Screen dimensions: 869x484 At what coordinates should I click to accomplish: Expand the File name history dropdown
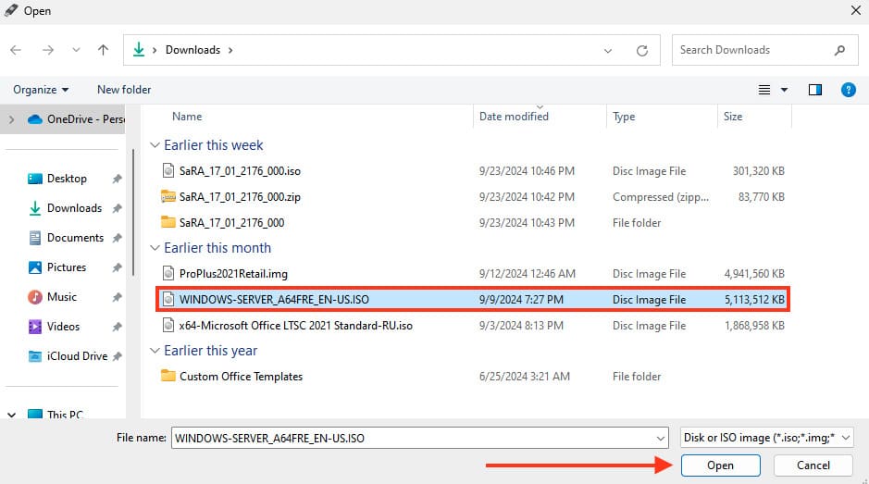pos(660,438)
